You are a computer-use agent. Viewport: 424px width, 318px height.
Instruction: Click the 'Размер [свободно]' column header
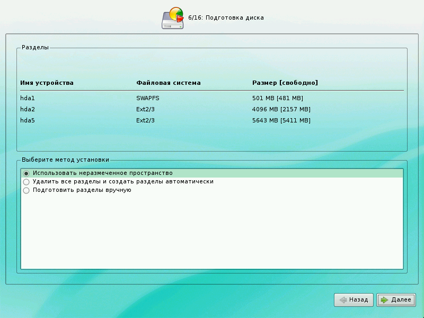point(285,83)
